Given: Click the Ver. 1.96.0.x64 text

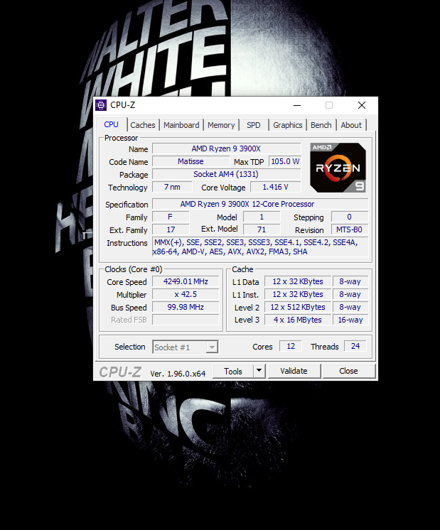Looking at the screenshot, I should pos(178,374).
